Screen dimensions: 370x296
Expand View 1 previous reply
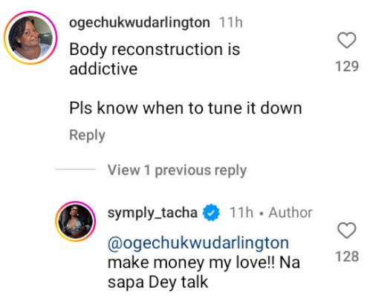tap(177, 171)
